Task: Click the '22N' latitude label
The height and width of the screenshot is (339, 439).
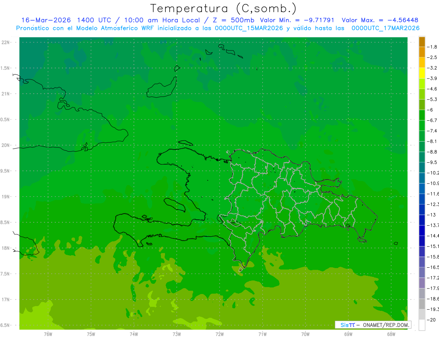Action: [6, 42]
